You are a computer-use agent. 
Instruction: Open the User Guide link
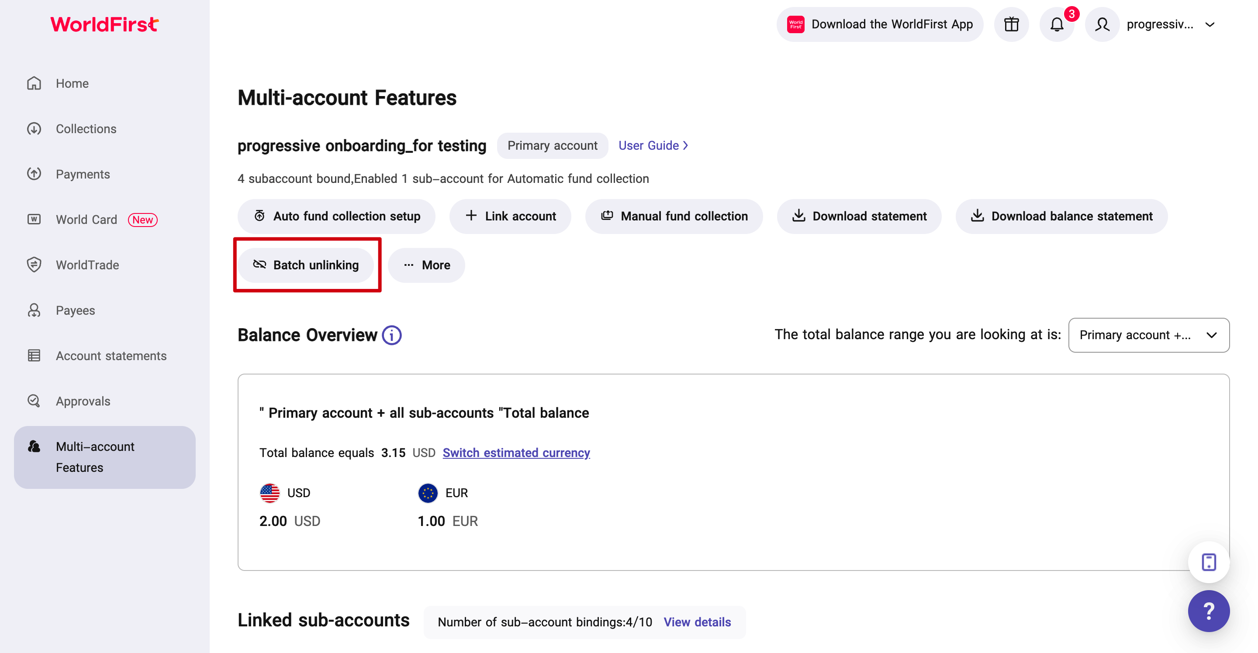point(653,145)
